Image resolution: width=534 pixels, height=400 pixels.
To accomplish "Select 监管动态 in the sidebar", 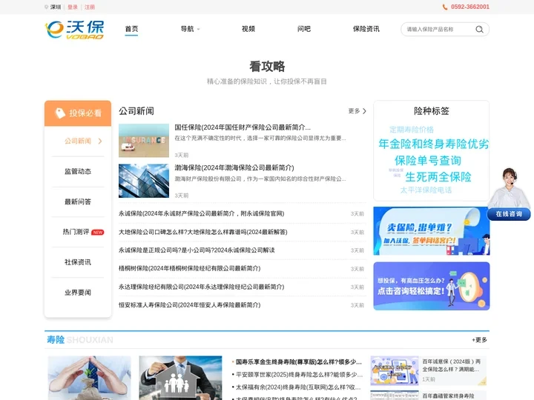I will pos(78,171).
